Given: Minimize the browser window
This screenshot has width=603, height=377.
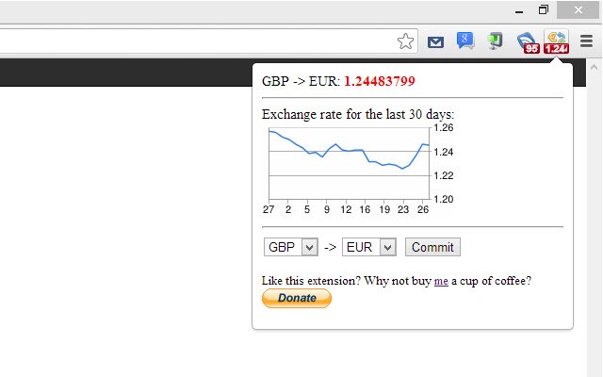Looking at the screenshot, I should point(519,11).
